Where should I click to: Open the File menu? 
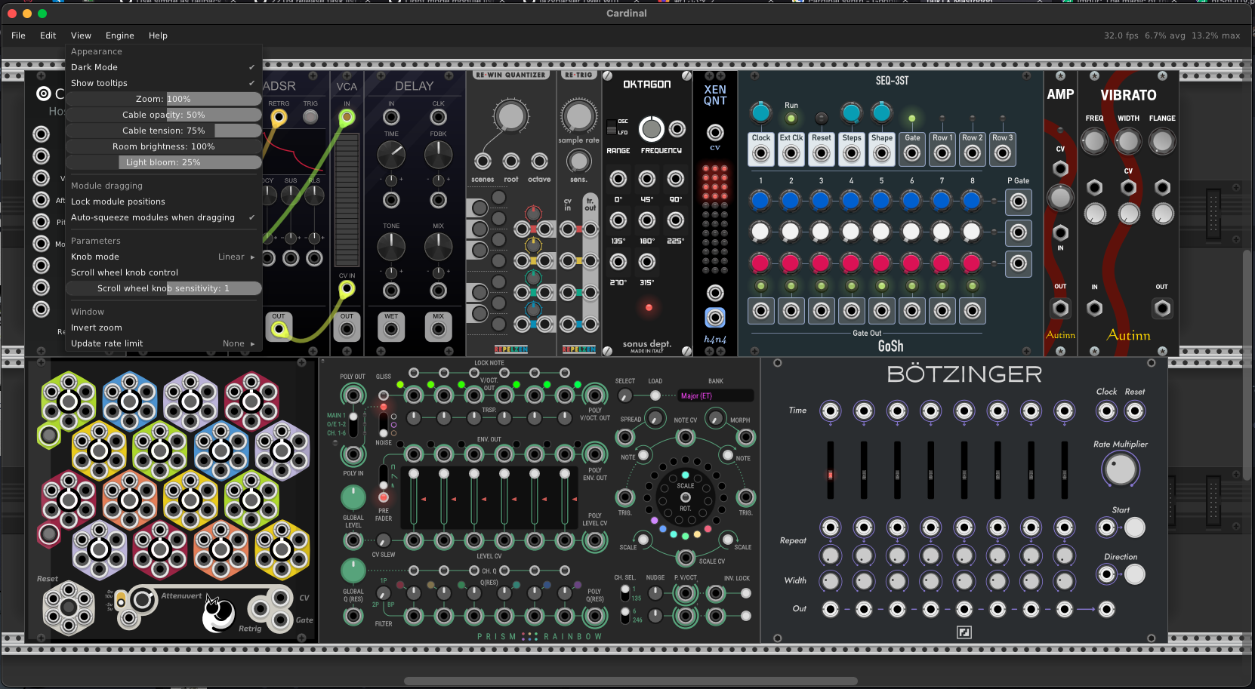18,35
